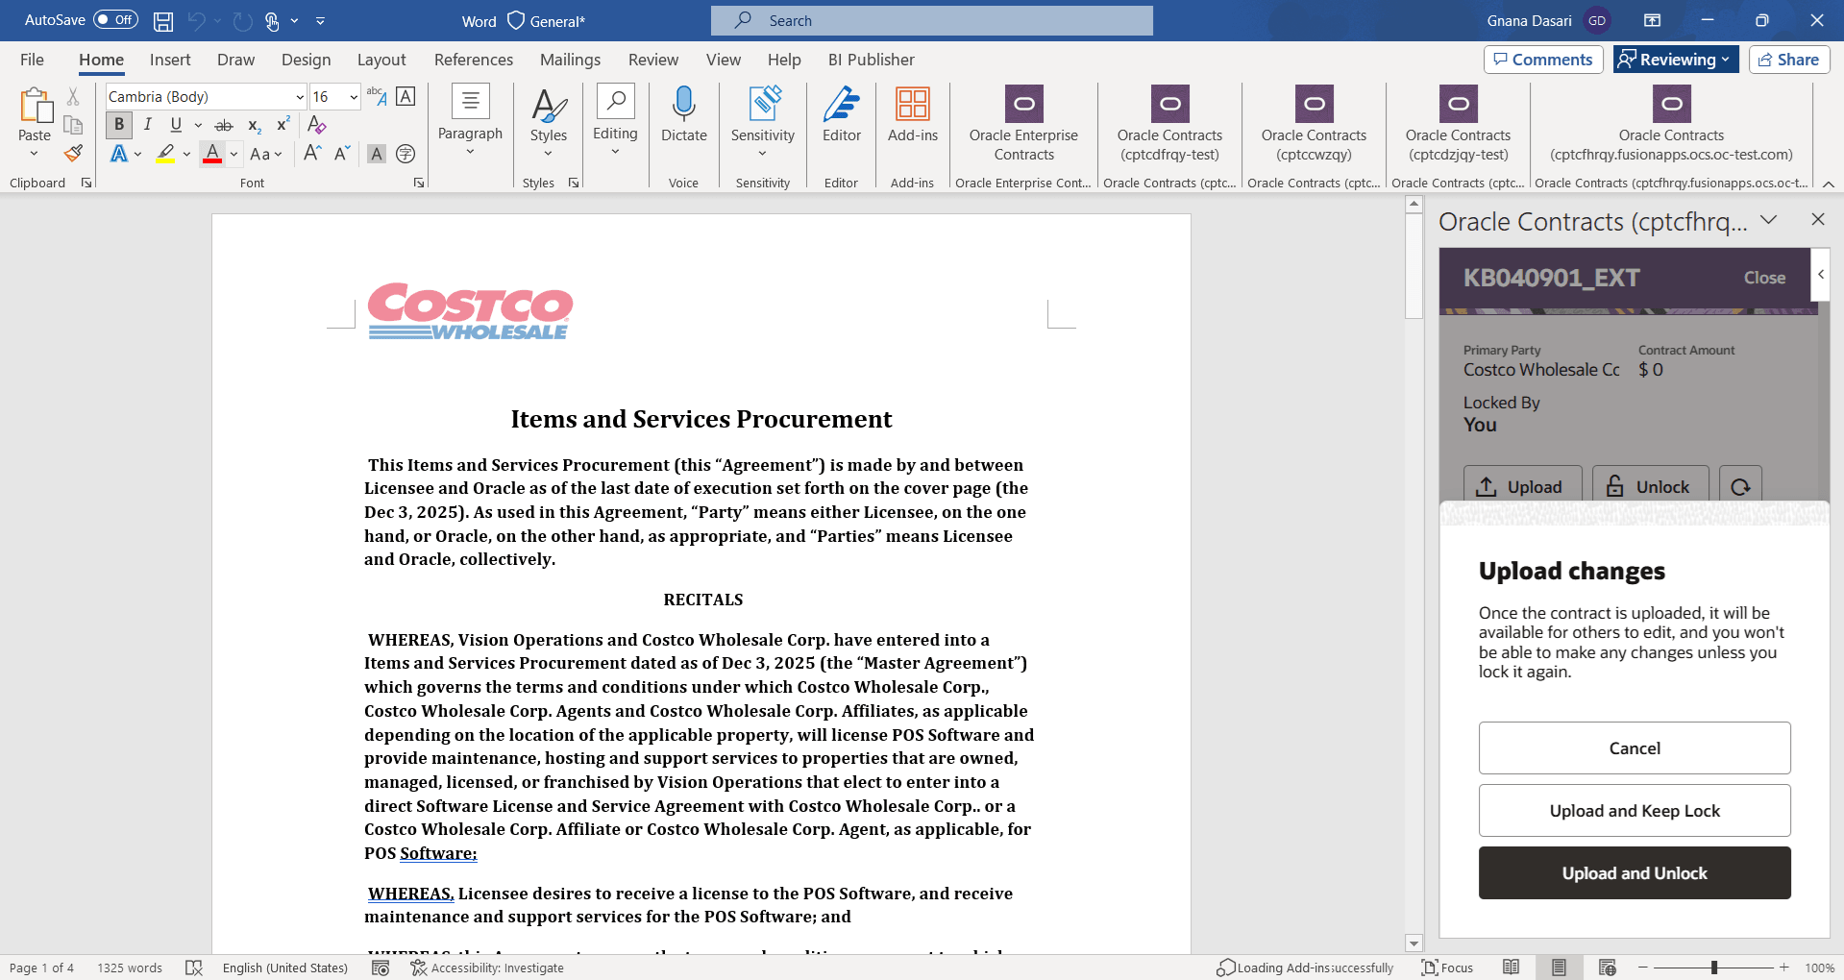Toggle Italic formatting
Viewport: 1844px width, 980px height.
click(148, 125)
